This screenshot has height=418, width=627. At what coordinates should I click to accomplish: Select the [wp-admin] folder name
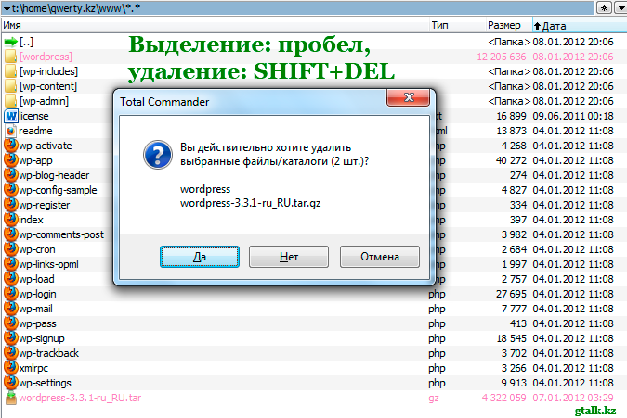pyautogui.click(x=44, y=100)
